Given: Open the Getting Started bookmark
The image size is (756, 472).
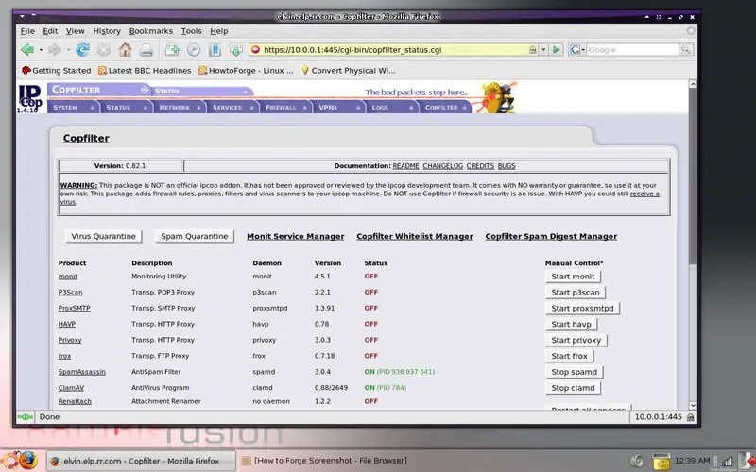Looking at the screenshot, I should click(x=57, y=70).
